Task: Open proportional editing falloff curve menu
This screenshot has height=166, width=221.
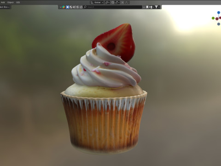Action: [127, 2]
